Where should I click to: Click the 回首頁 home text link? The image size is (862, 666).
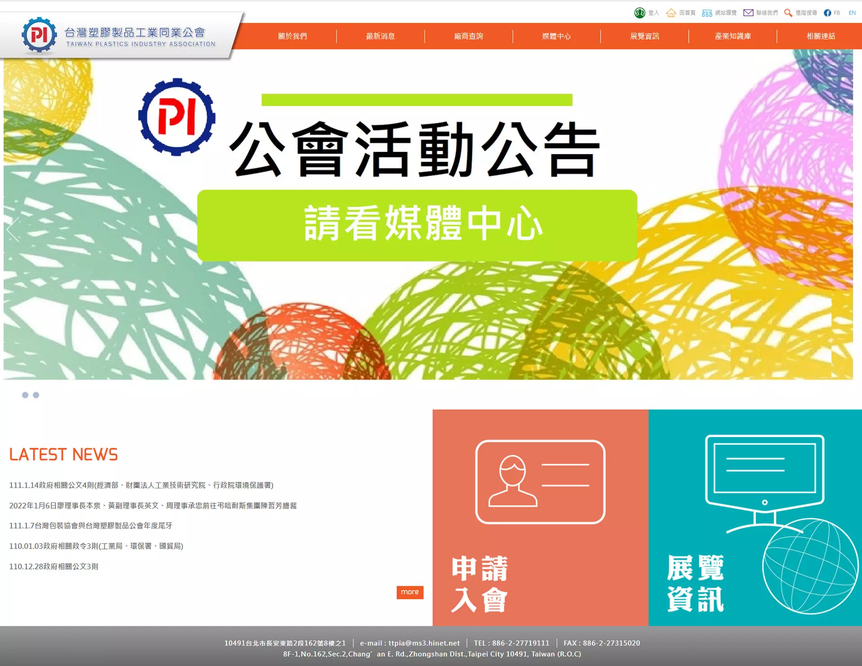(687, 13)
